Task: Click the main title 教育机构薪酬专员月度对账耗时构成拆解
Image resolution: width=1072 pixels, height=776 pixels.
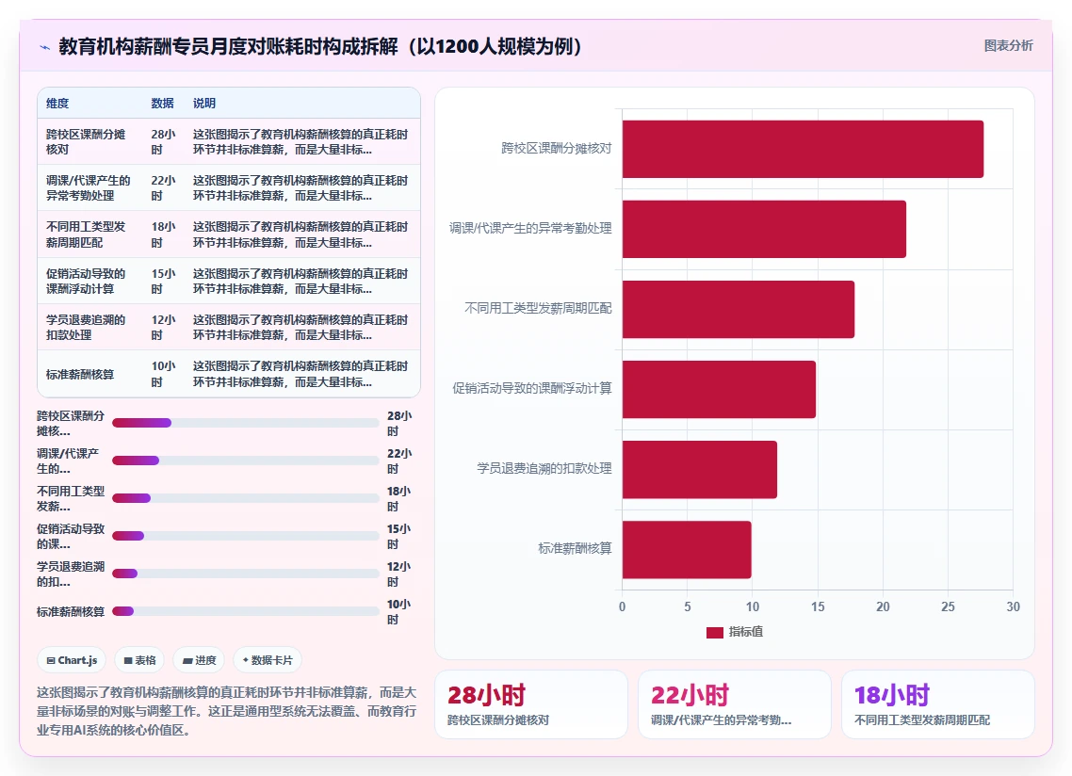Action: click(320, 46)
